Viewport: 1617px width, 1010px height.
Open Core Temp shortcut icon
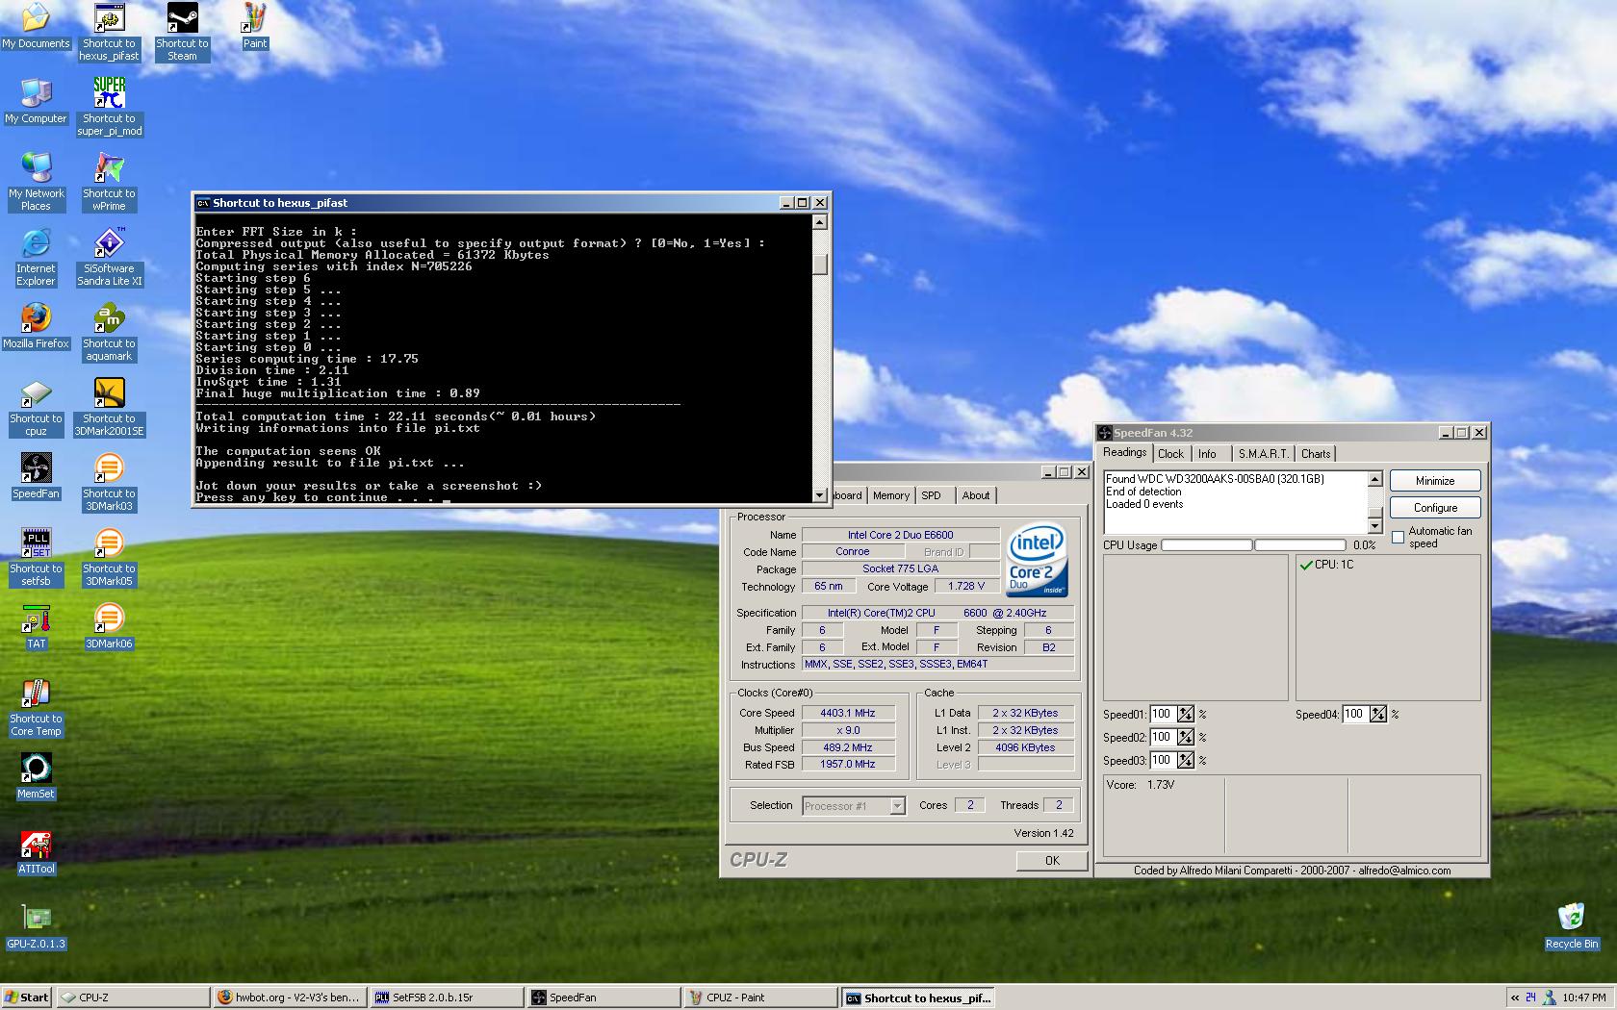tap(36, 707)
